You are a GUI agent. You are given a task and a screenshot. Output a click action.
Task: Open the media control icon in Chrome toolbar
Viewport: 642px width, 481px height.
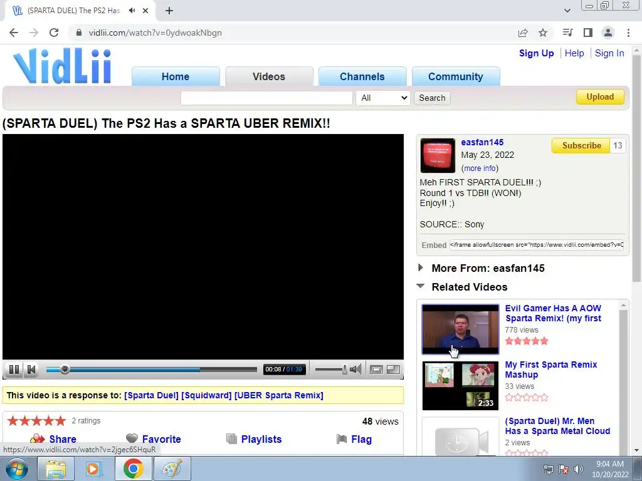(567, 33)
